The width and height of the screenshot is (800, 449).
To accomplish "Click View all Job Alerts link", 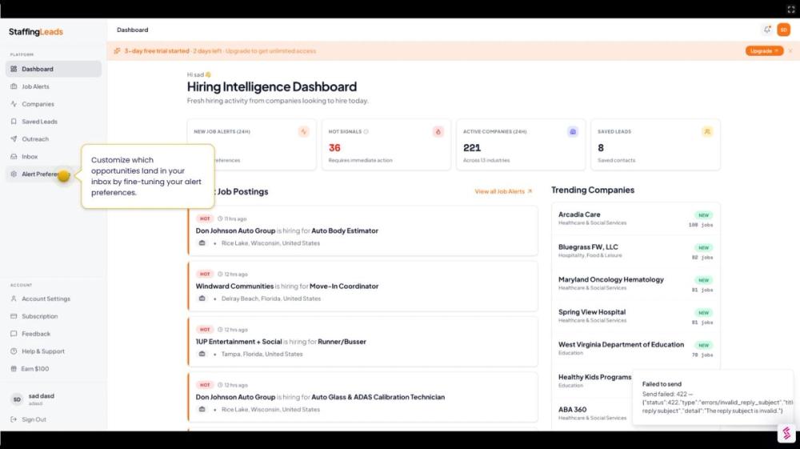I will pos(503,191).
